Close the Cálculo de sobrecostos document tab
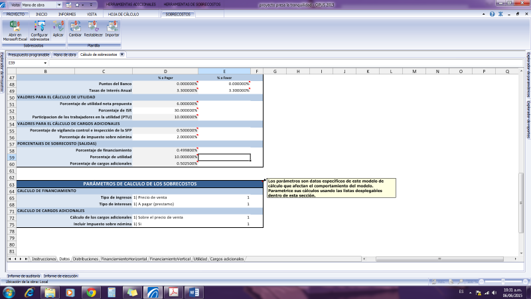This screenshot has height=299, width=531. pos(121,54)
